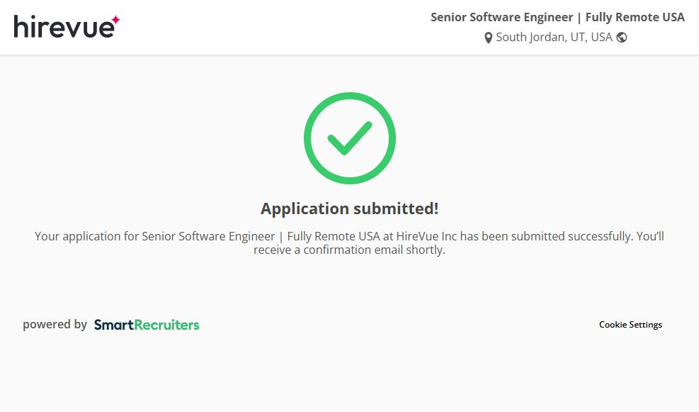
Task: Open the SmartRecruiters logo link
Action: [x=147, y=325]
